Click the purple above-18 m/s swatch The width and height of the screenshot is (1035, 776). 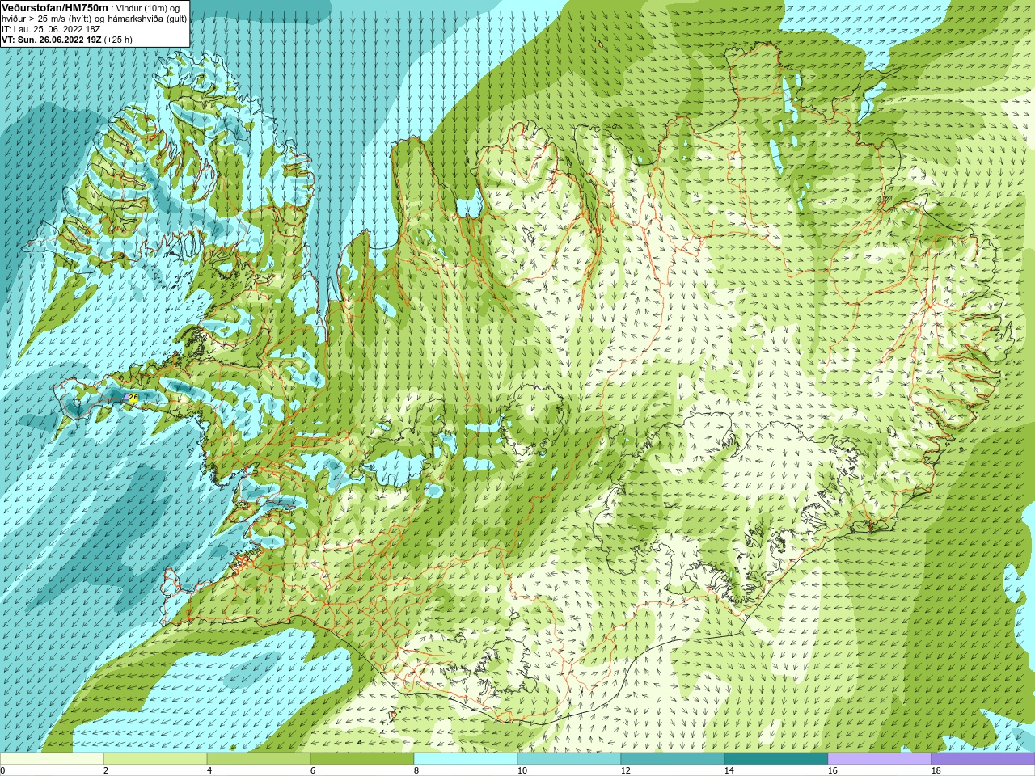point(982,759)
